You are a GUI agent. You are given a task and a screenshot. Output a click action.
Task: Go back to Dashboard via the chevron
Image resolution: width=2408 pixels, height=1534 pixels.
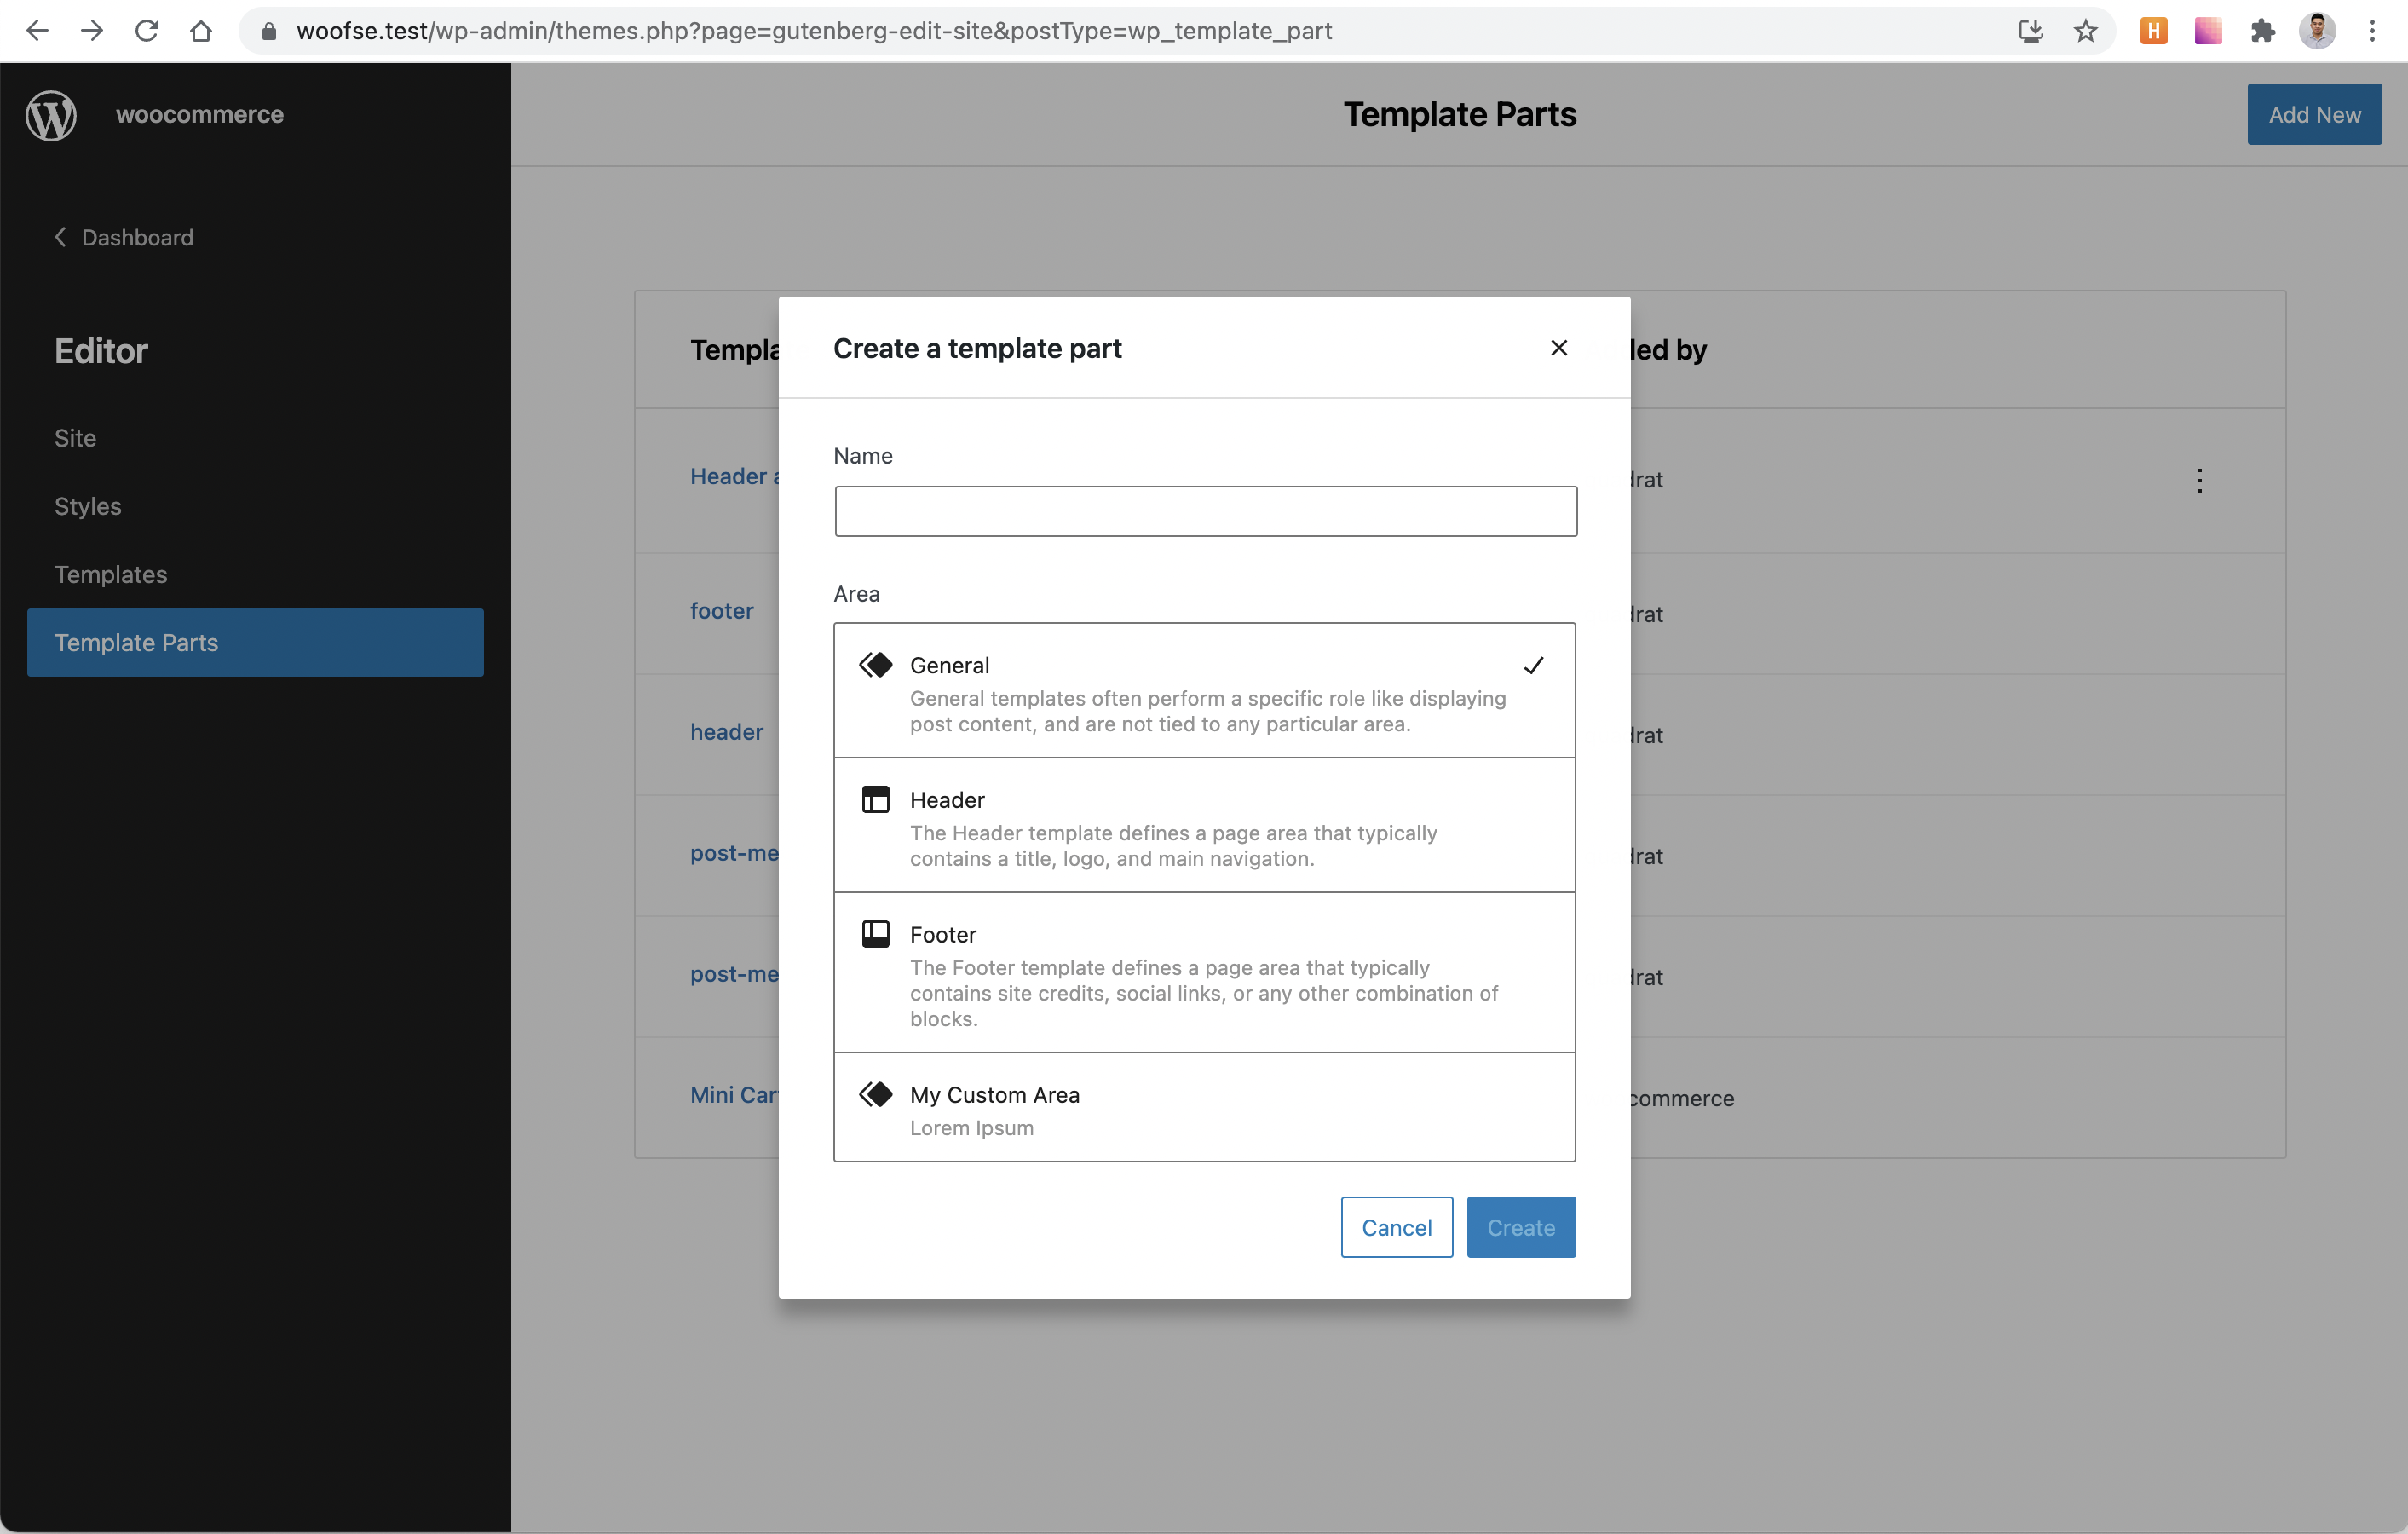(x=61, y=237)
